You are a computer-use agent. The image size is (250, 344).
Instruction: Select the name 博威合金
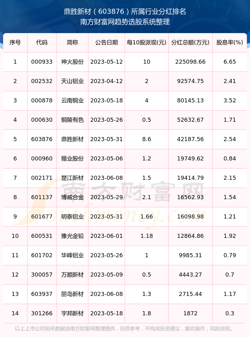coord(72,197)
